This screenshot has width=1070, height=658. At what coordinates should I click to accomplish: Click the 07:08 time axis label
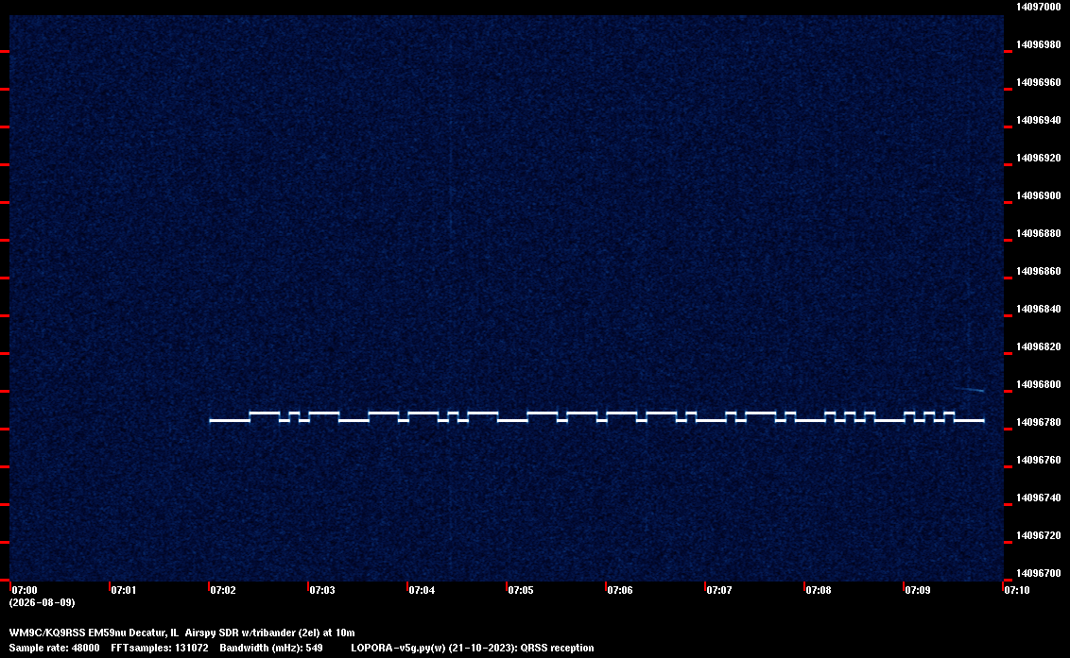tap(819, 590)
